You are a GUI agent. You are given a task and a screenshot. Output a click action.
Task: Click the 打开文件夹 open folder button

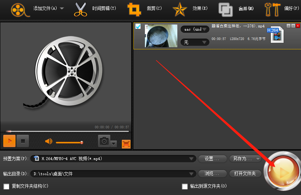tap(245, 174)
